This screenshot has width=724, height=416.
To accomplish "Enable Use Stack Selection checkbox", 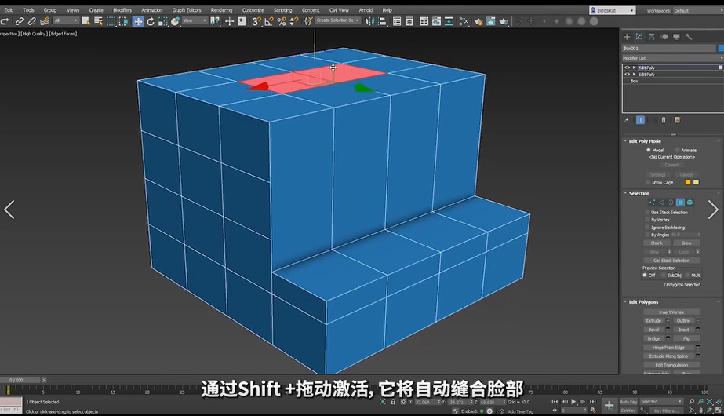I will coord(647,212).
